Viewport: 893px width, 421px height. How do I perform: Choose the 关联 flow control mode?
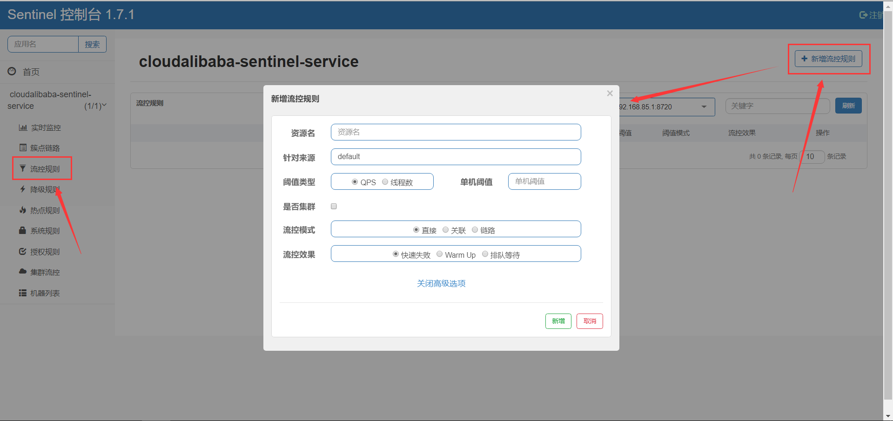445,230
